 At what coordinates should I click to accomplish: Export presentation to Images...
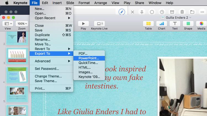point(89,72)
